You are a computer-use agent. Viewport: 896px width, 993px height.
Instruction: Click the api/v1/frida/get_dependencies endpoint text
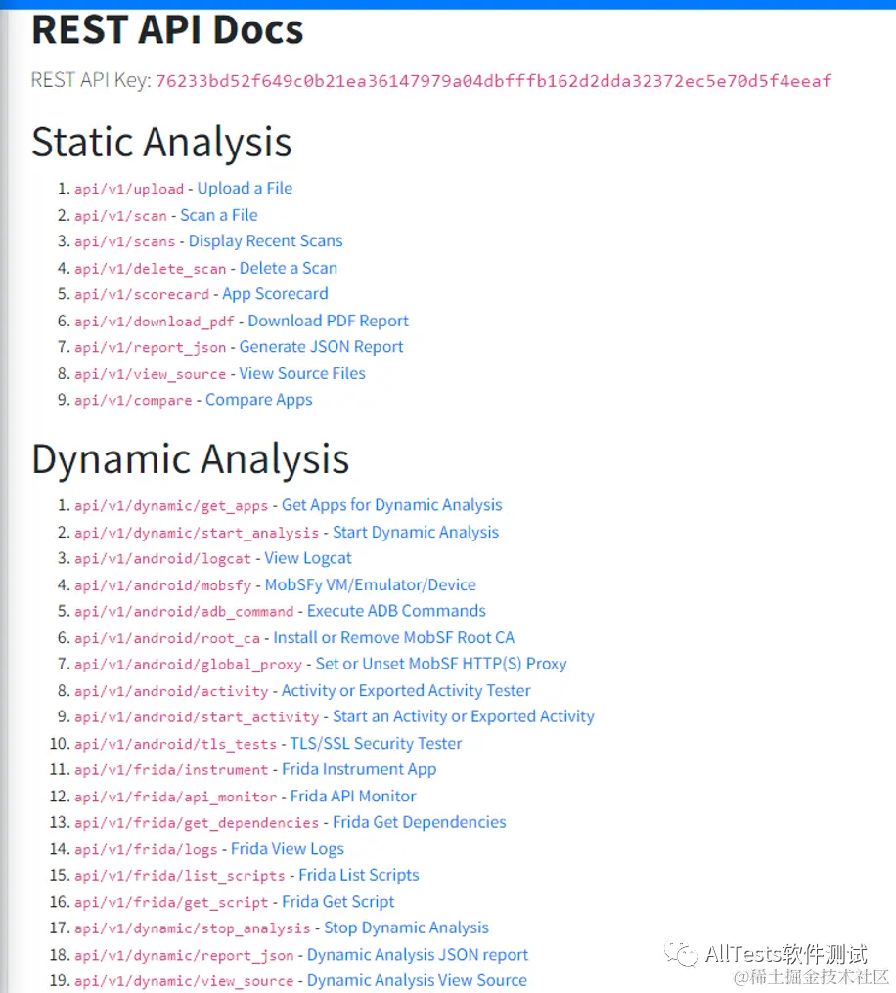(197, 822)
